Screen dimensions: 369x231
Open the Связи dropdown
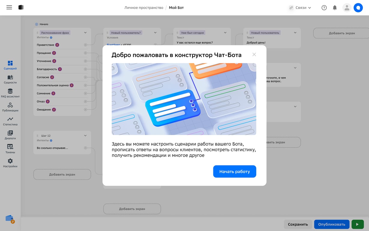[300, 8]
